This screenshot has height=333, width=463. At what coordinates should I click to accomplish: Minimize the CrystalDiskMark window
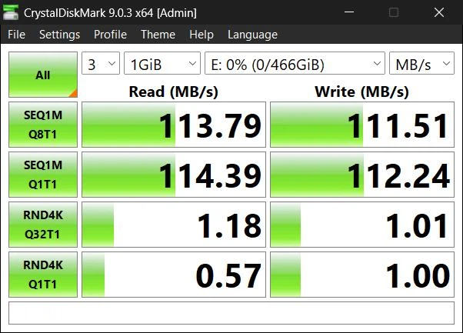coord(349,12)
